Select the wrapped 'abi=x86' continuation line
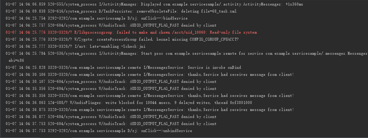368x138 pixels. pyautogui.click(x=16, y=61)
